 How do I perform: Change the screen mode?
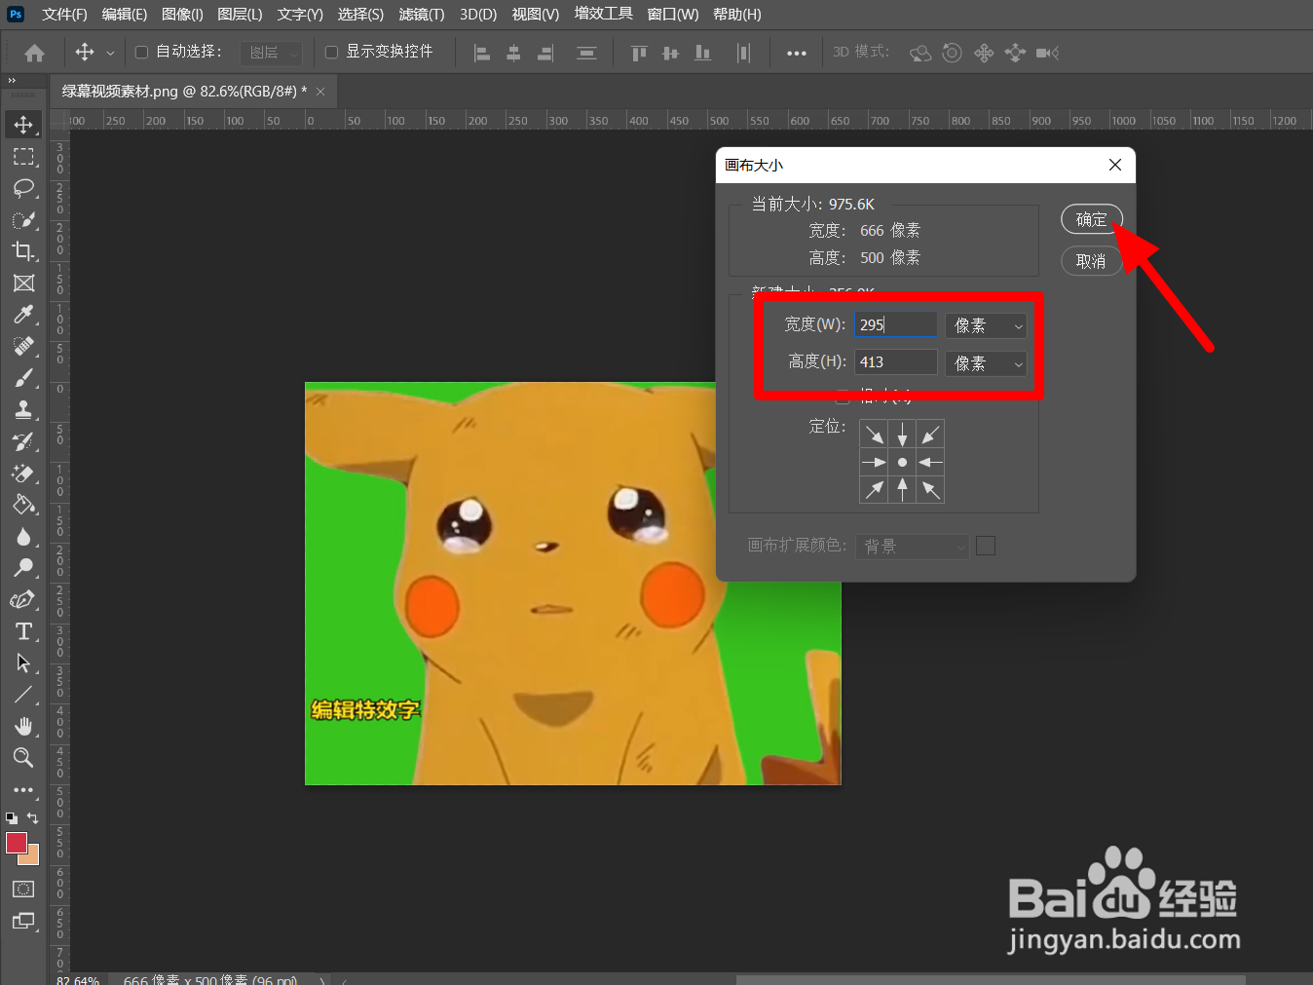click(x=23, y=921)
